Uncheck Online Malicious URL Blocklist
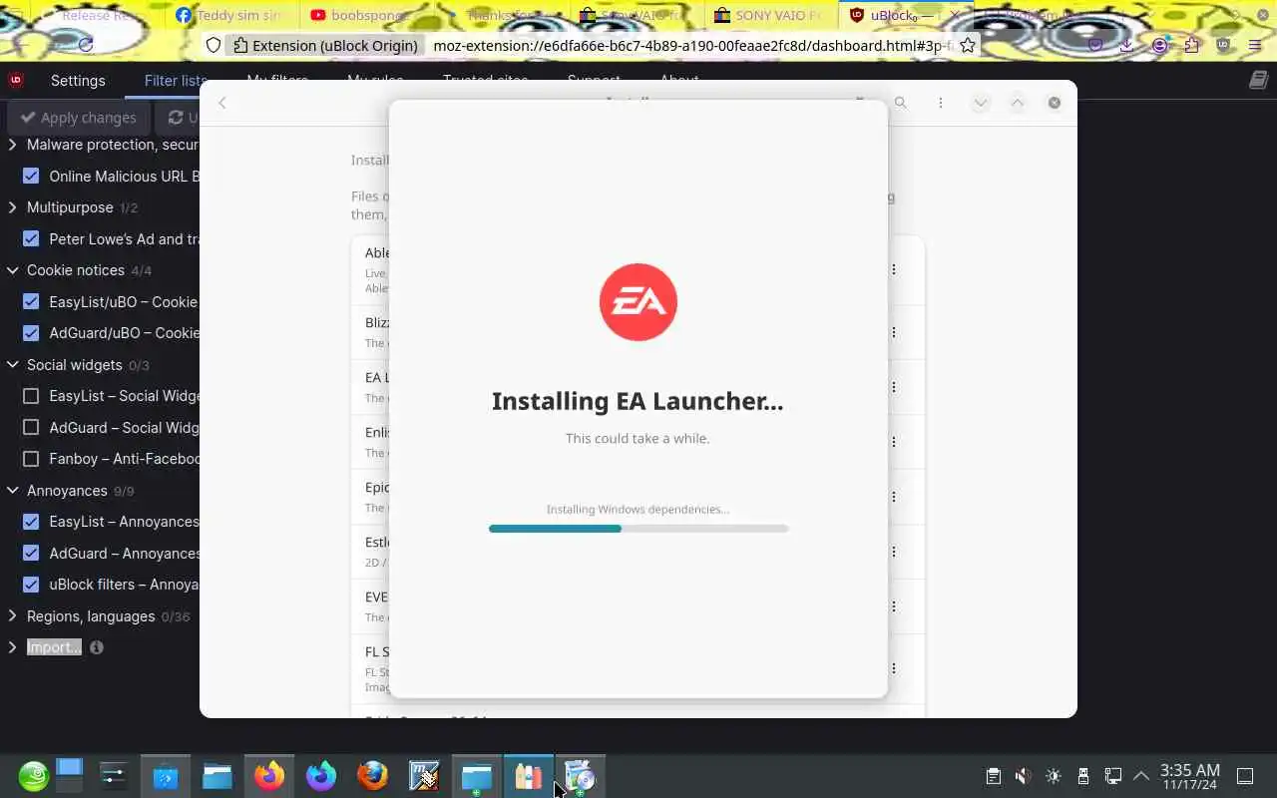Viewport: 1277px width, 798px height. (x=31, y=176)
